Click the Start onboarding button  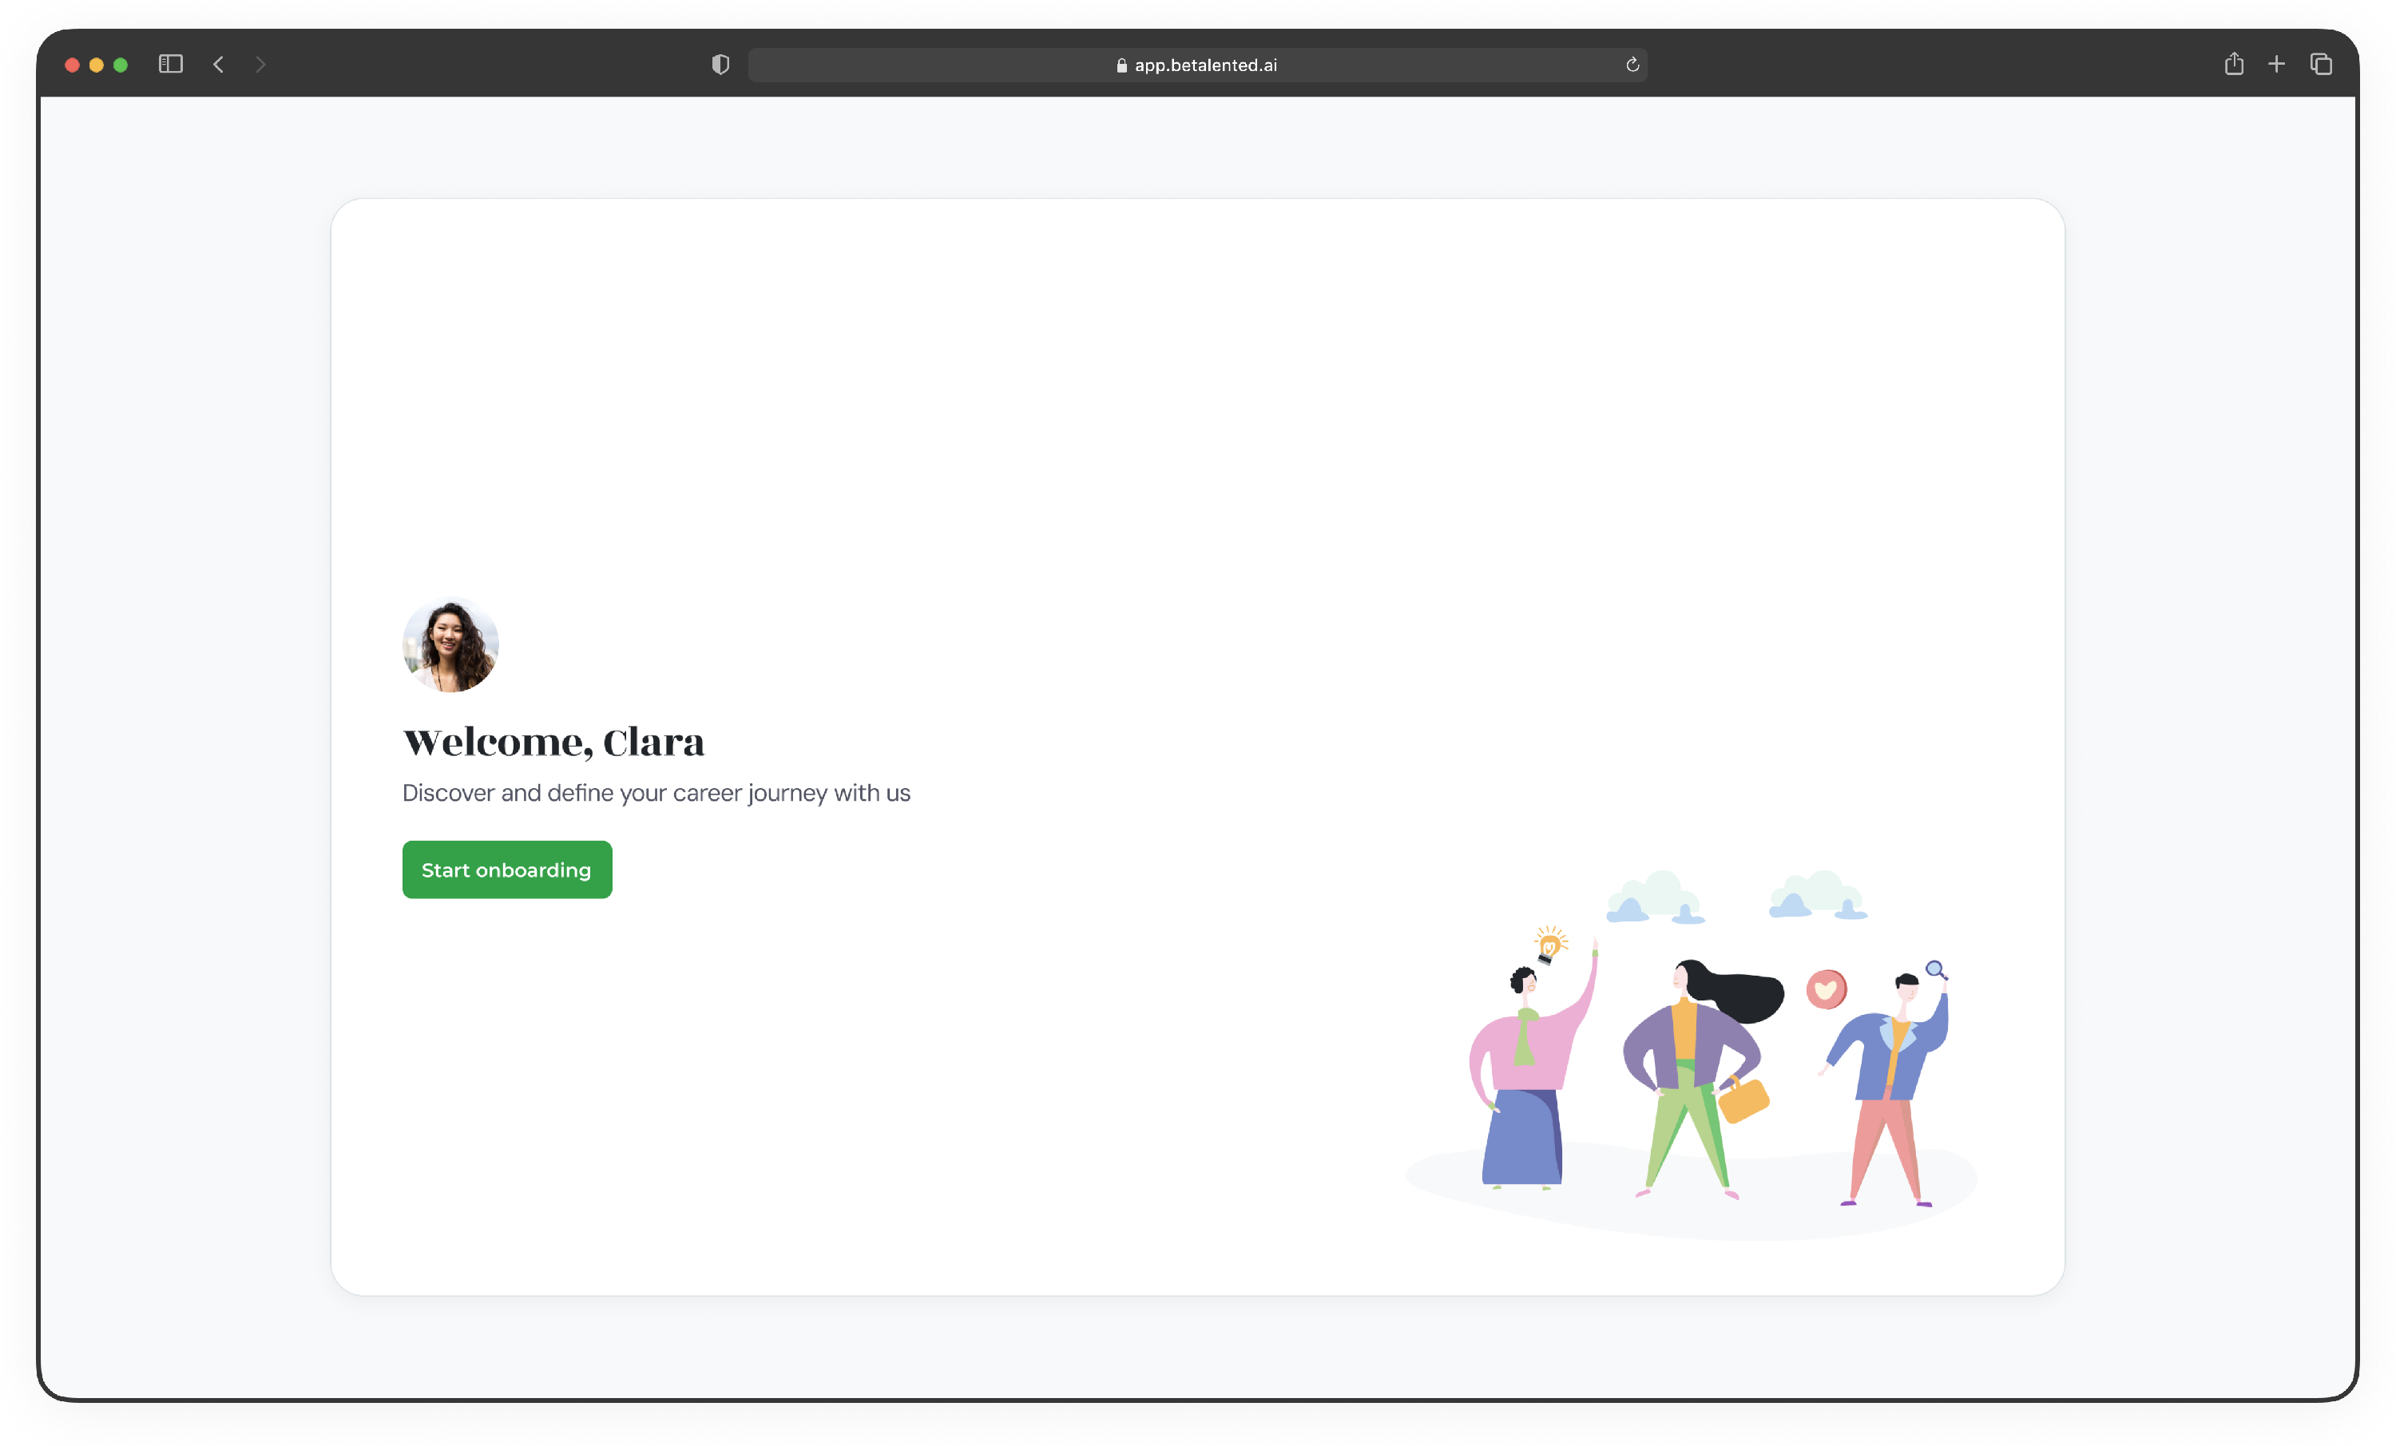[506, 870]
